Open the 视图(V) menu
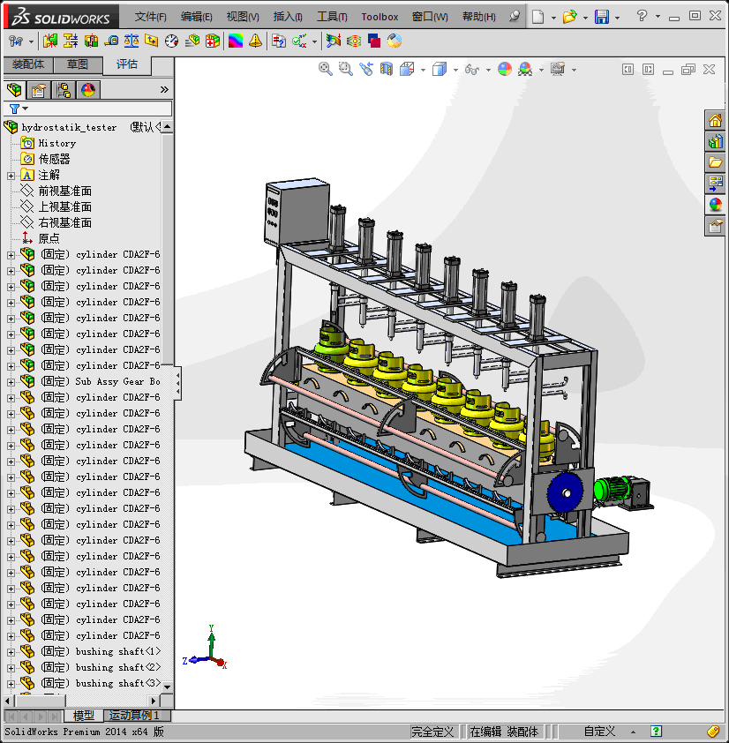The height and width of the screenshot is (743, 729). click(x=243, y=17)
